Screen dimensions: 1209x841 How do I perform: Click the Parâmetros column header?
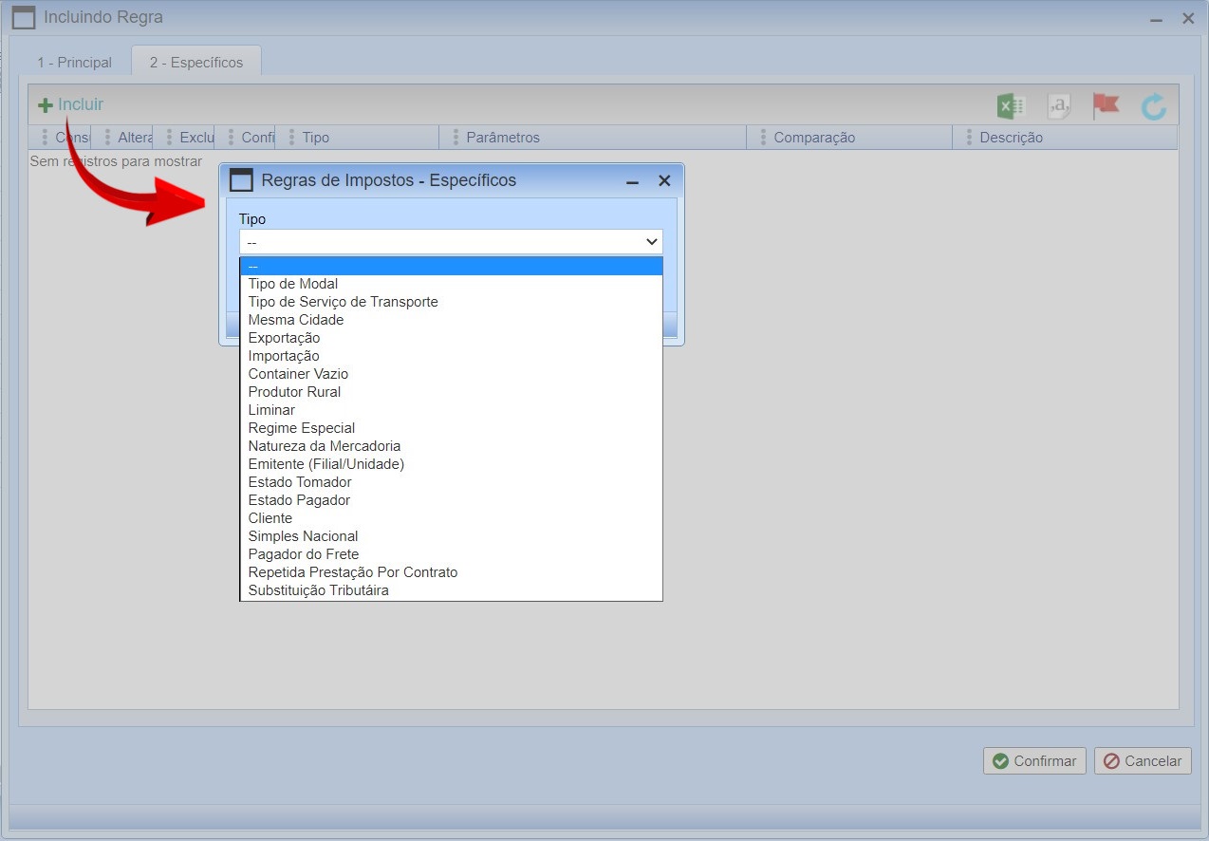(503, 138)
